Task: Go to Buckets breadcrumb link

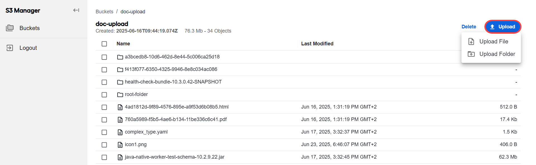Action: click(104, 12)
